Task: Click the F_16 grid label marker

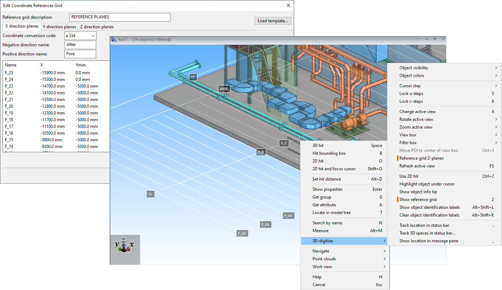Action: tap(265, 224)
